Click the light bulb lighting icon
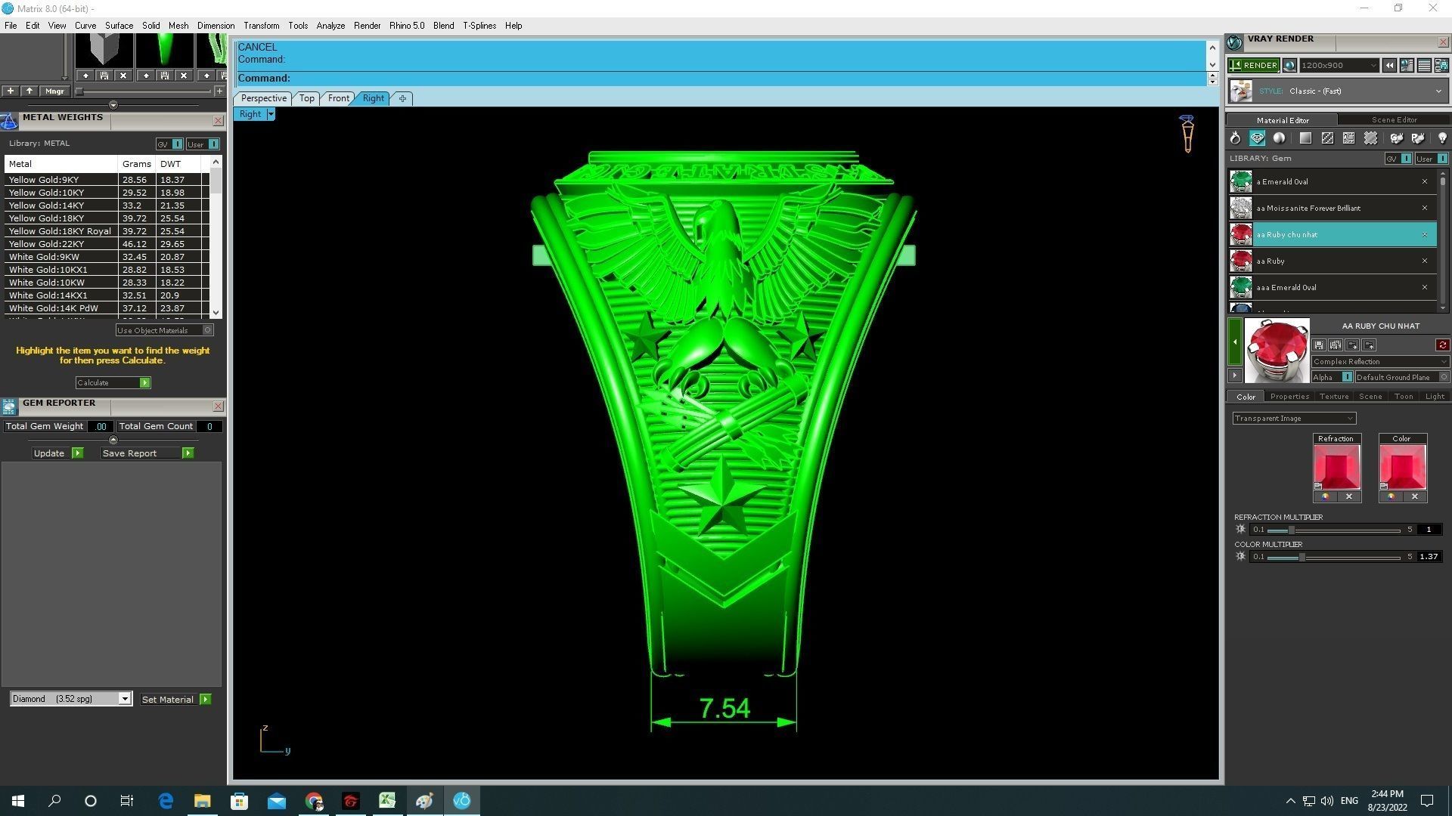The width and height of the screenshot is (1452, 816). [x=1441, y=138]
